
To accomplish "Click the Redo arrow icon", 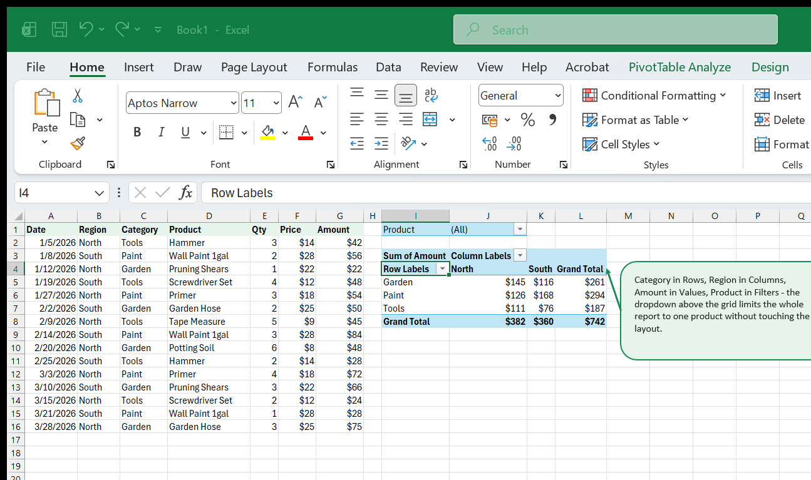I will point(122,29).
